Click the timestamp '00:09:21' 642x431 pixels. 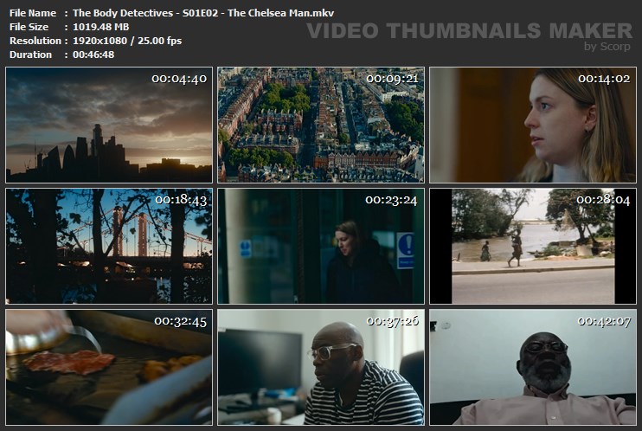pyautogui.click(x=392, y=79)
